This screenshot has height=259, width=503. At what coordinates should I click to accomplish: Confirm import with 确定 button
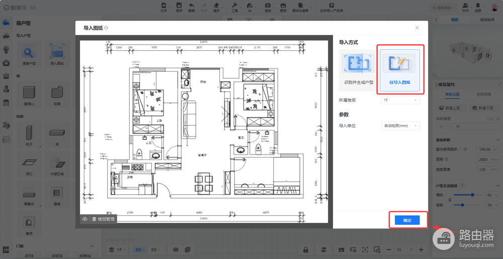[x=407, y=220]
